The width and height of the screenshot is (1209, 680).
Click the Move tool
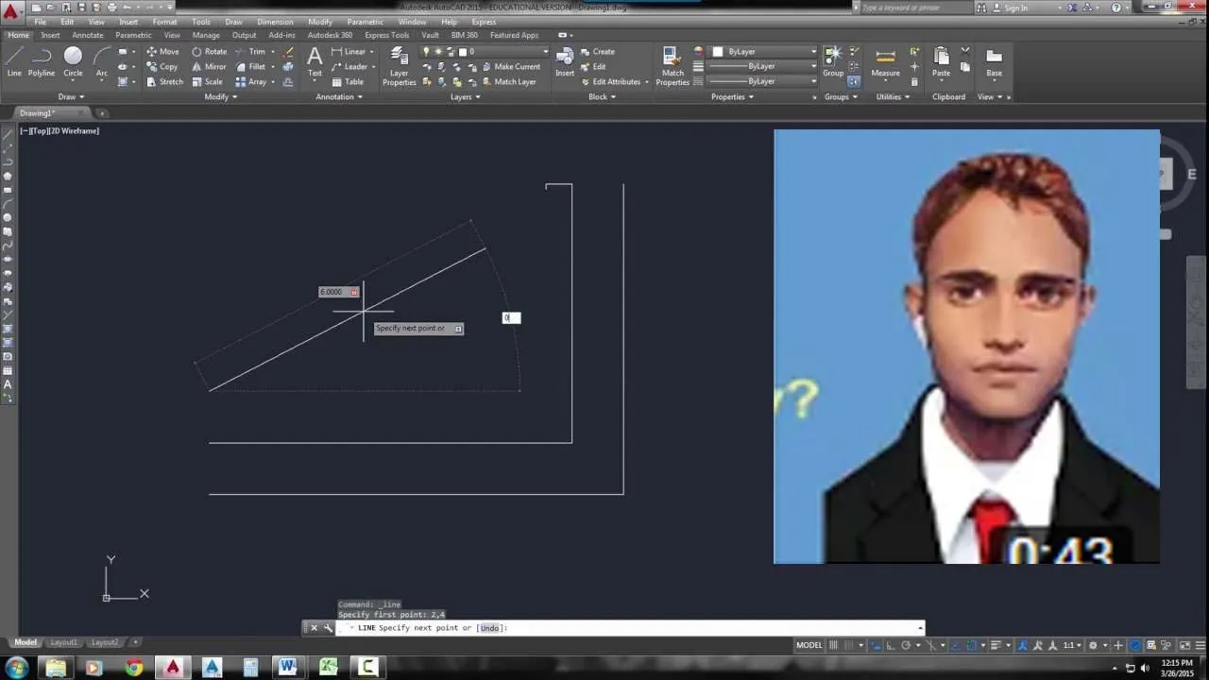tap(162, 52)
